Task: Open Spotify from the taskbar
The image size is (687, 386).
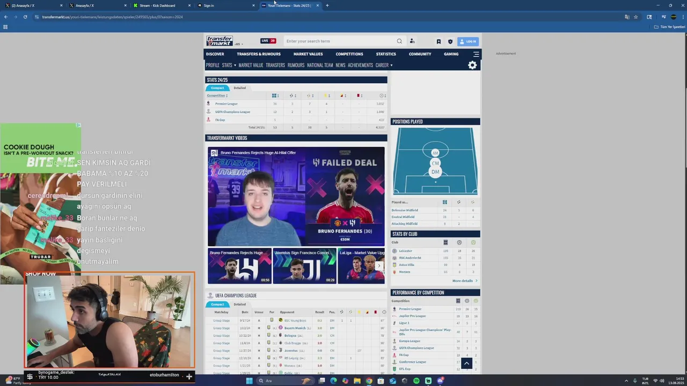Action: (416, 381)
